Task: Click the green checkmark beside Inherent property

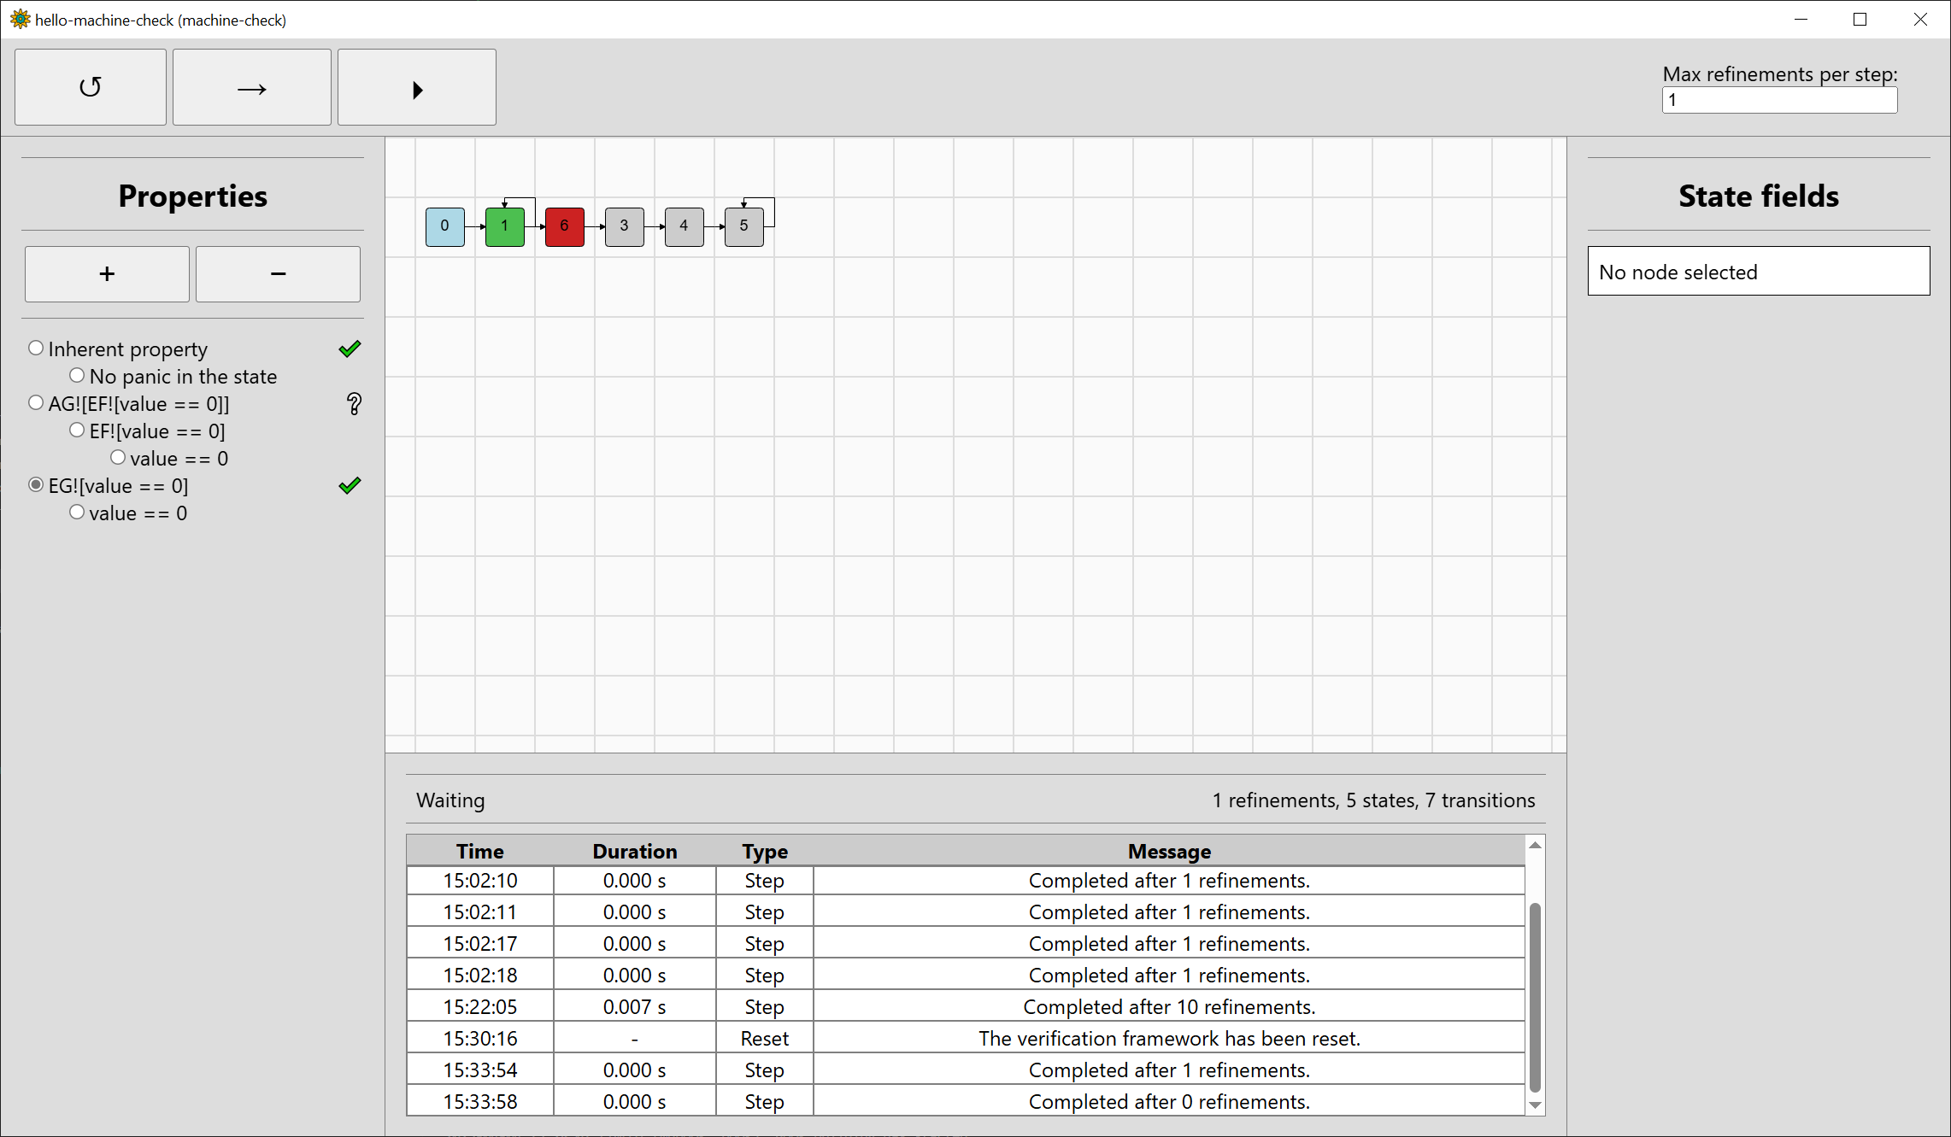Action: (350, 349)
